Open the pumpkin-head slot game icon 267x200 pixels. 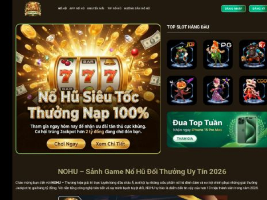[182, 90]
